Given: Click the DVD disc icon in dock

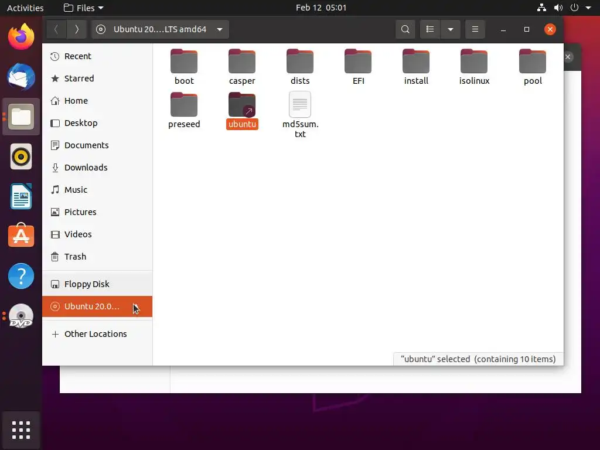Looking at the screenshot, I should pos(21,316).
